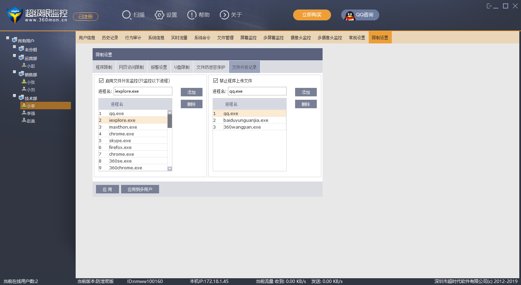The width and height of the screenshot is (521, 285).
Task: Click the 超级眼监控 shield logo
Action: click(x=15, y=15)
